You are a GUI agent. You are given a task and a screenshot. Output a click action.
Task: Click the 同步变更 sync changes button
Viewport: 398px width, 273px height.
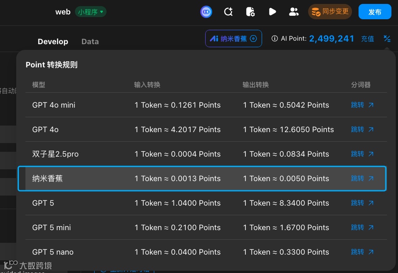tap(330, 12)
